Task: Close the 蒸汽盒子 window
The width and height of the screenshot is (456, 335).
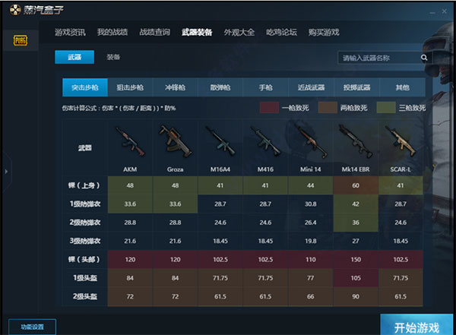Action: 444,11
